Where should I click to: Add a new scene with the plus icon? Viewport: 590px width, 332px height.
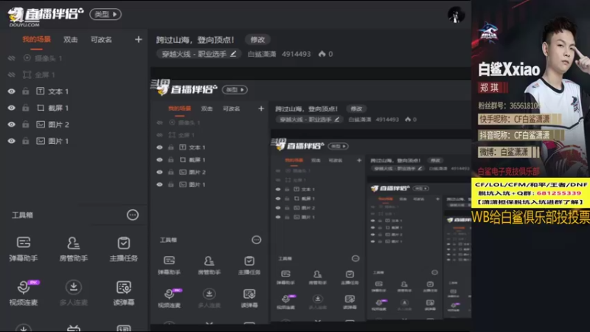[139, 39]
